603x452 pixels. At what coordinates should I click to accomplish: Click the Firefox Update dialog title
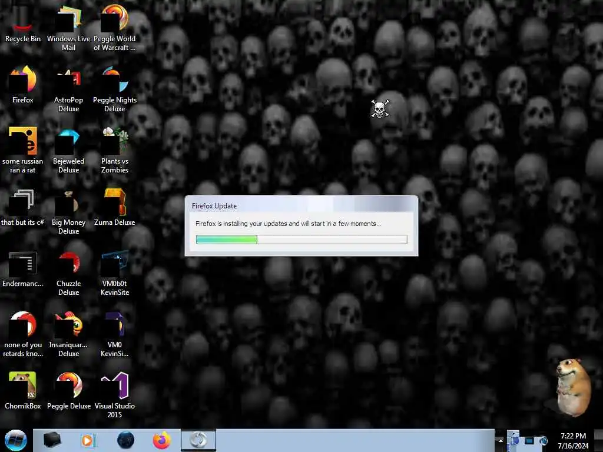coord(214,206)
